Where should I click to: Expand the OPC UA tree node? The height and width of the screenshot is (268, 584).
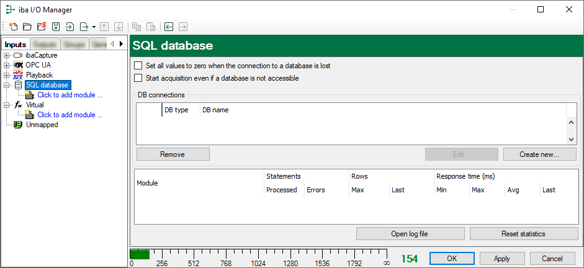point(6,65)
